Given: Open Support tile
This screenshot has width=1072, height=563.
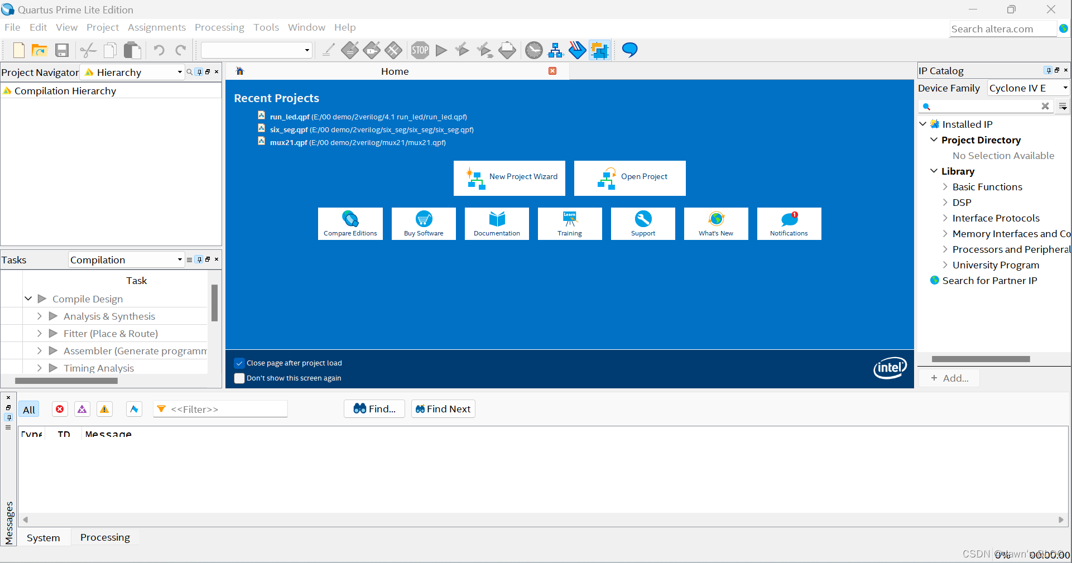Looking at the screenshot, I should click(643, 224).
